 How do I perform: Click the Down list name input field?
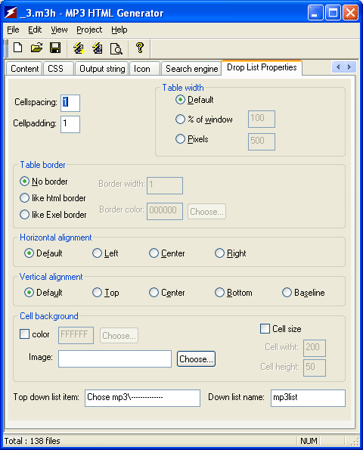tap(308, 398)
